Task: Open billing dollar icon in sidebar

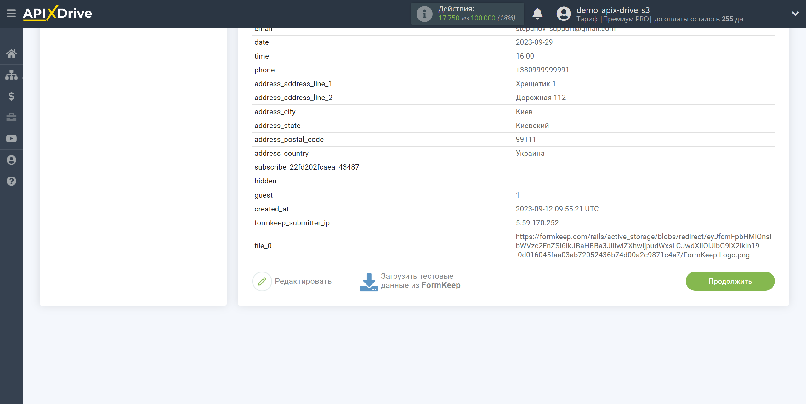Action: pyautogui.click(x=11, y=96)
